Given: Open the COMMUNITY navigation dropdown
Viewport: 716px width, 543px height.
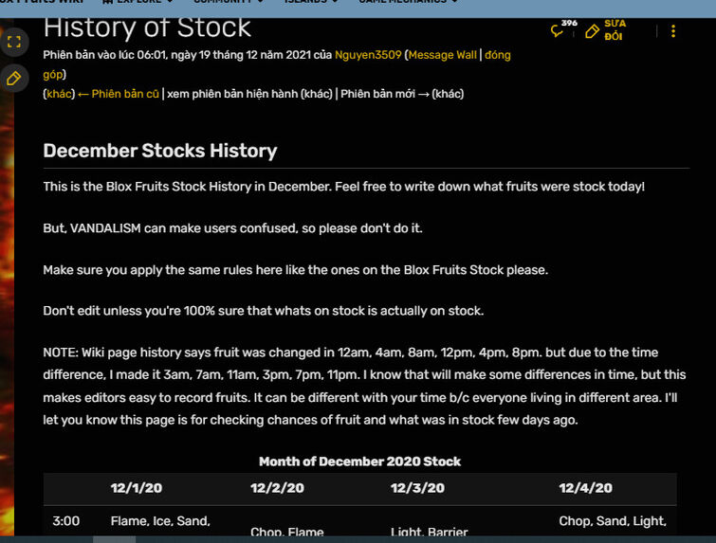Looking at the screenshot, I should click(x=226, y=3).
